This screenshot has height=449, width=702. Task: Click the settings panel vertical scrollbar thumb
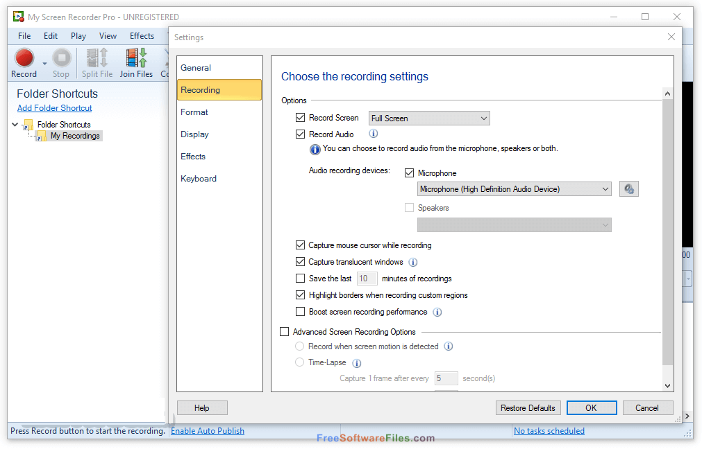[x=667, y=232]
